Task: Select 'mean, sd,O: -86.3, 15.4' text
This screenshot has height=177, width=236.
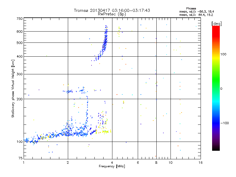Action: (196, 12)
